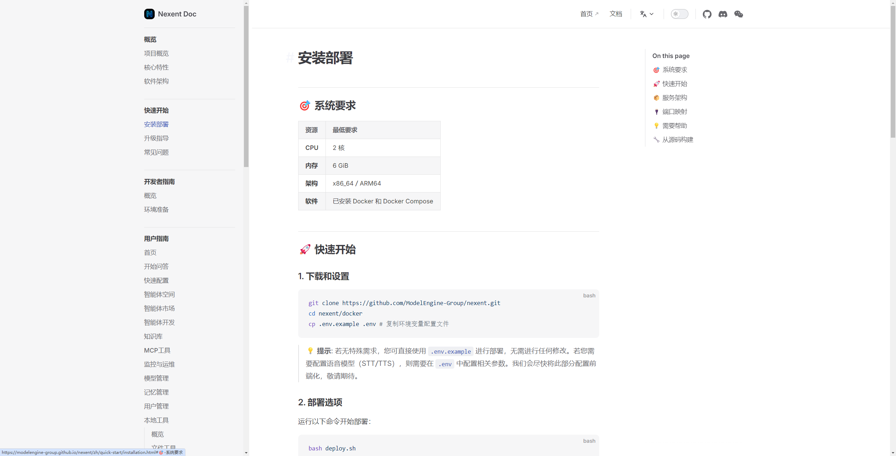
Task: Open 常见问题 sidebar page
Action: pos(156,152)
